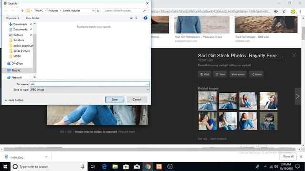Open View saved in Chrome image panel
This screenshot has width=305, height=171.
pyautogui.click(x=238, y=74)
